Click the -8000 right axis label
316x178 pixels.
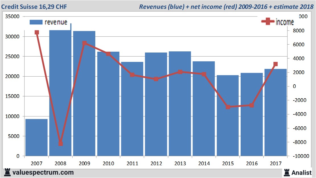(x=299, y=142)
